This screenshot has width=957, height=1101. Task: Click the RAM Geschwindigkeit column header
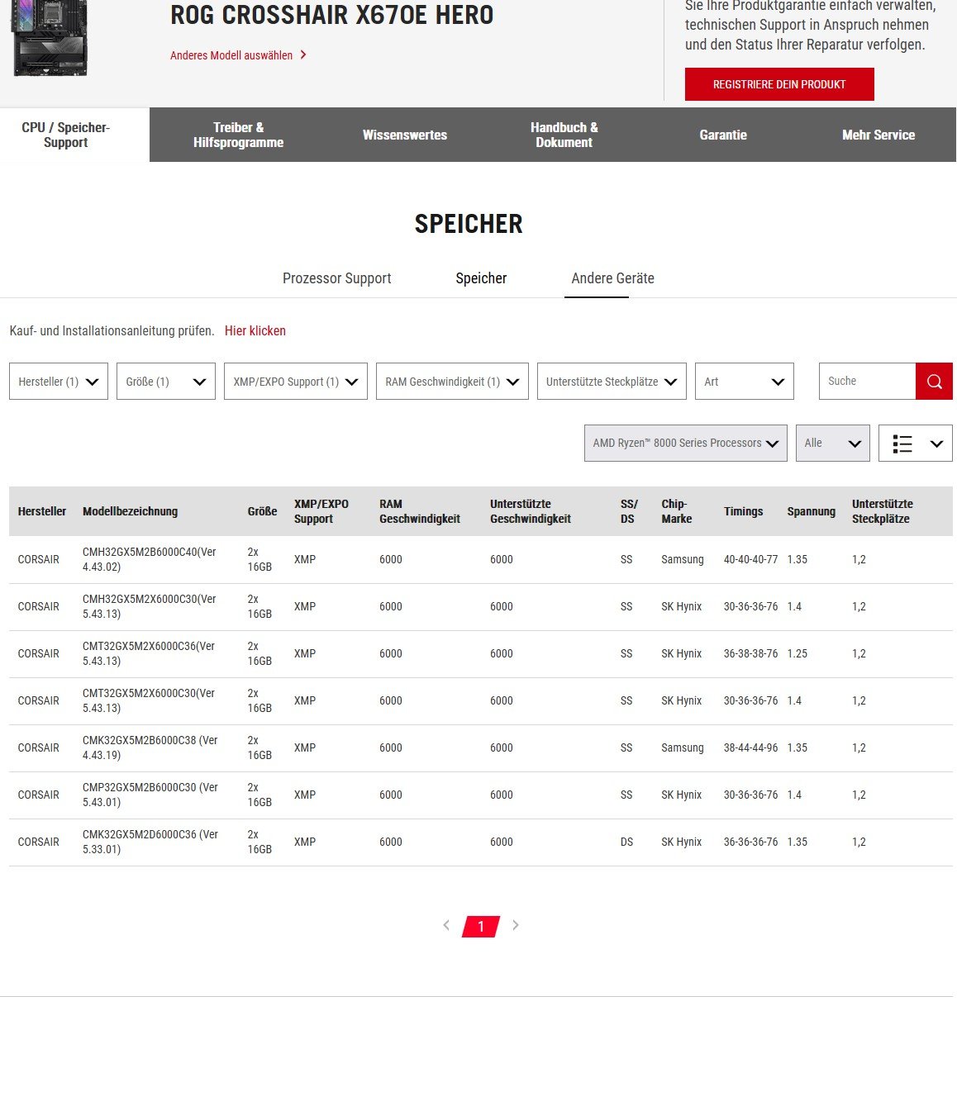[x=419, y=511]
